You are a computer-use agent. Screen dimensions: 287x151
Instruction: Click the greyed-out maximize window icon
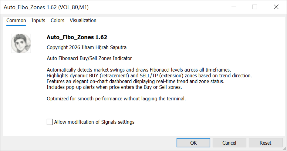click(x=255, y=7)
